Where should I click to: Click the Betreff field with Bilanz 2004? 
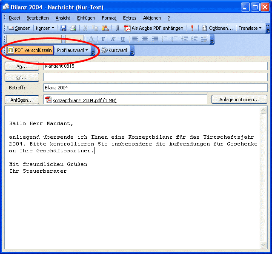[155, 88]
